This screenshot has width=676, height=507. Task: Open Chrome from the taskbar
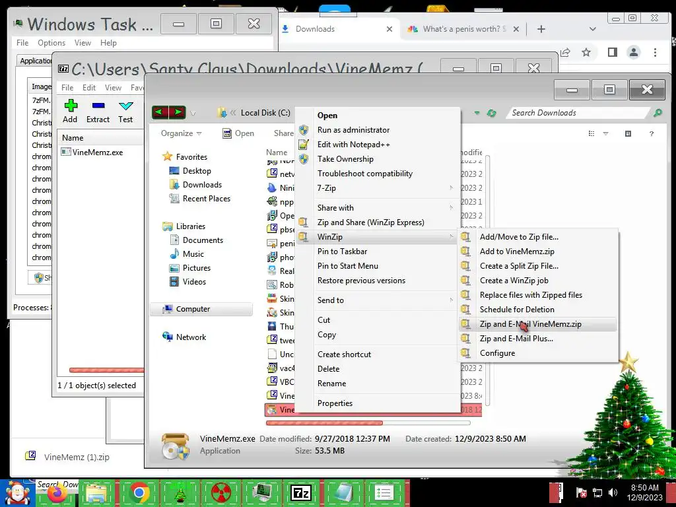pos(139,492)
